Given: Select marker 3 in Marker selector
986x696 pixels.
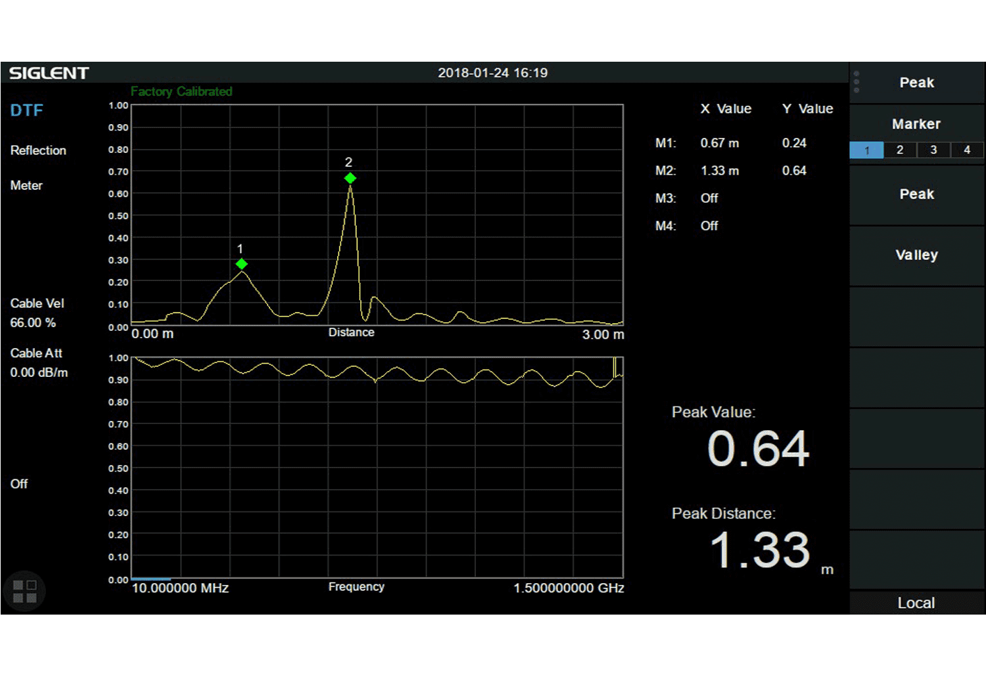Looking at the screenshot, I should point(933,150).
